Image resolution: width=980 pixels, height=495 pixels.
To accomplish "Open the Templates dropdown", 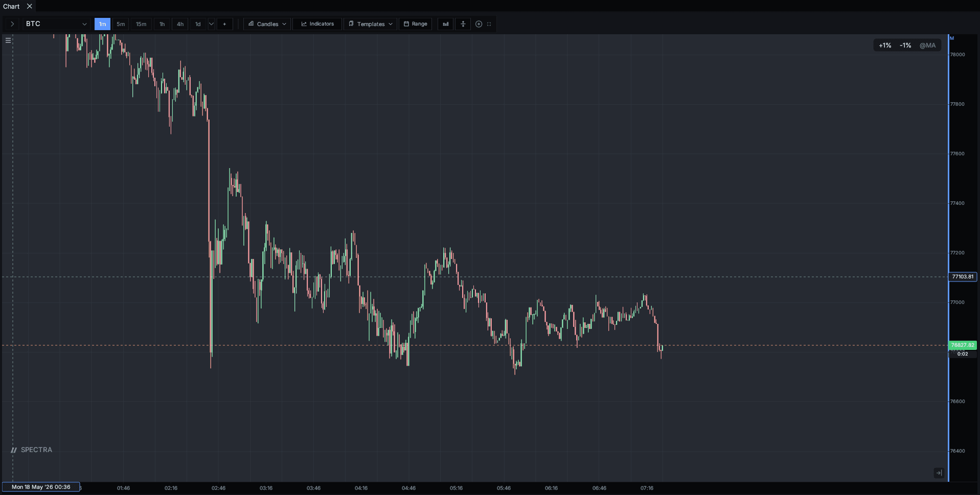I will (370, 24).
